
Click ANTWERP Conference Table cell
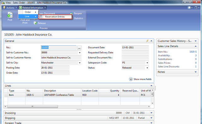(62, 95)
